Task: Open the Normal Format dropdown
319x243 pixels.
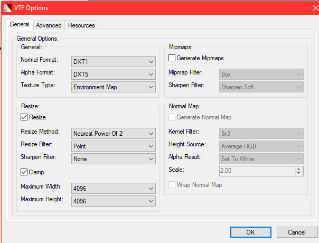Action: click(113, 61)
